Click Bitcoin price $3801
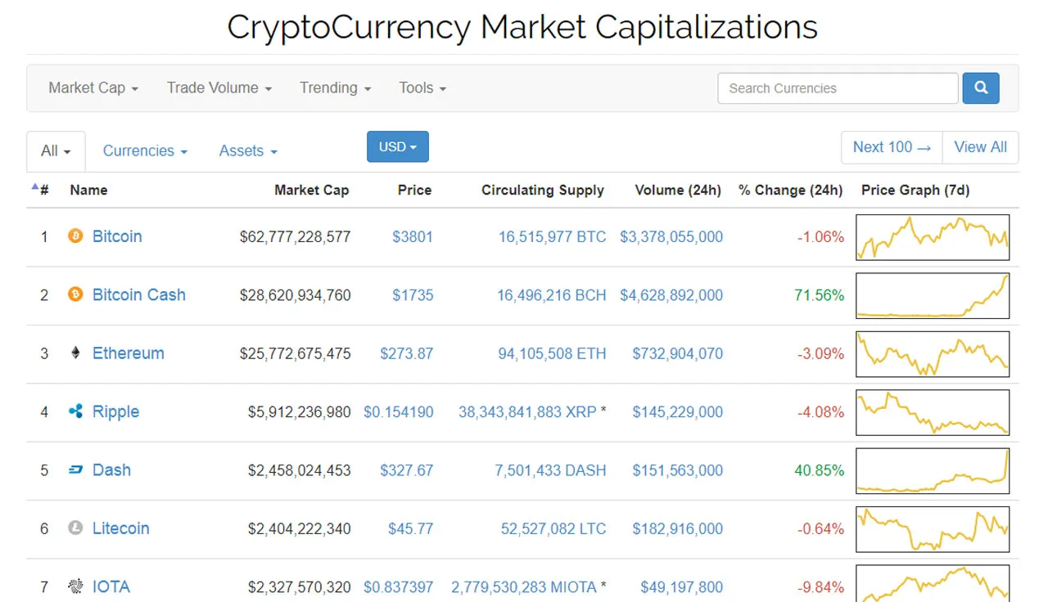 click(x=413, y=237)
